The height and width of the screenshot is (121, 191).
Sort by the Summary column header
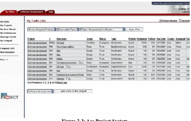tap(62, 39)
